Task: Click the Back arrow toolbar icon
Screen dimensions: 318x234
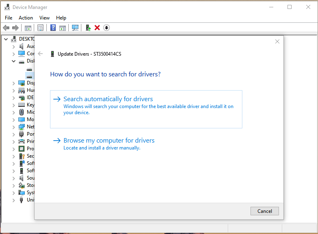Action: (x=6, y=28)
